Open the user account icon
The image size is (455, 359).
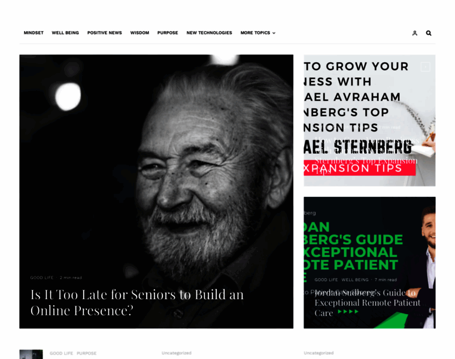(x=415, y=33)
